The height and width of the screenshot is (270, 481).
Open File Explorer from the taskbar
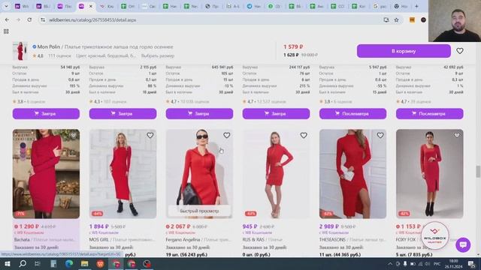(x=84, y=263)
